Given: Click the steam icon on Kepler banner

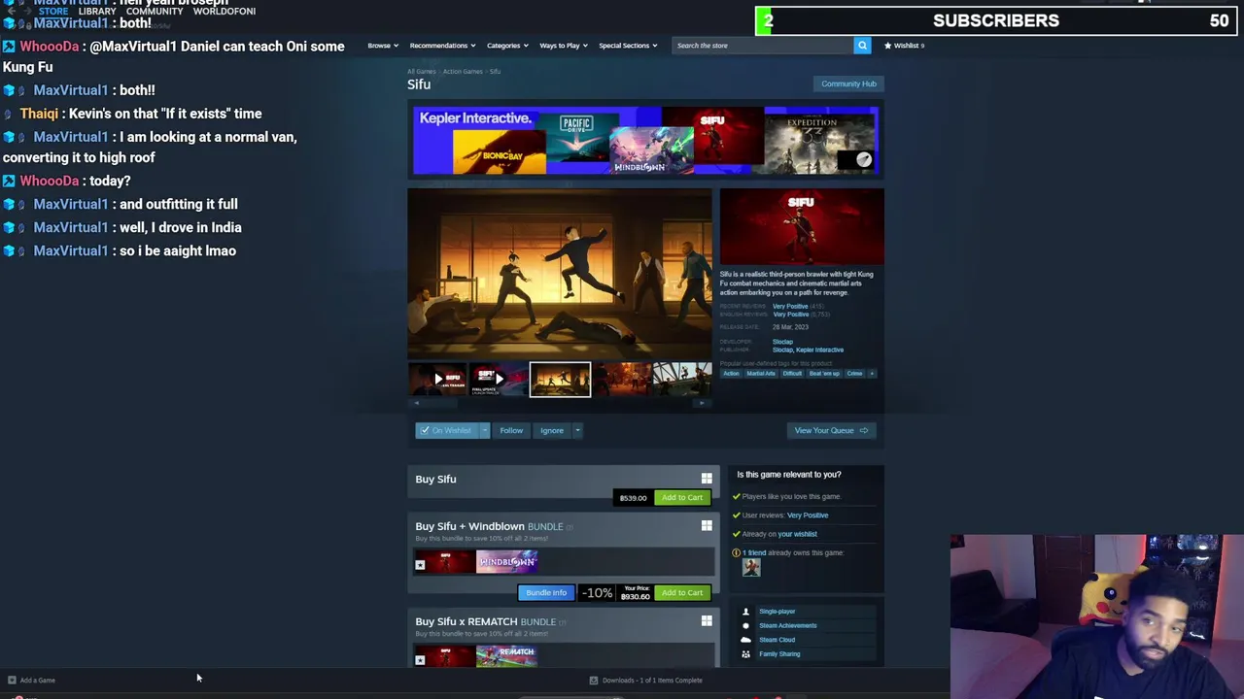Looking at the screenshot, I should pos(864,160).
